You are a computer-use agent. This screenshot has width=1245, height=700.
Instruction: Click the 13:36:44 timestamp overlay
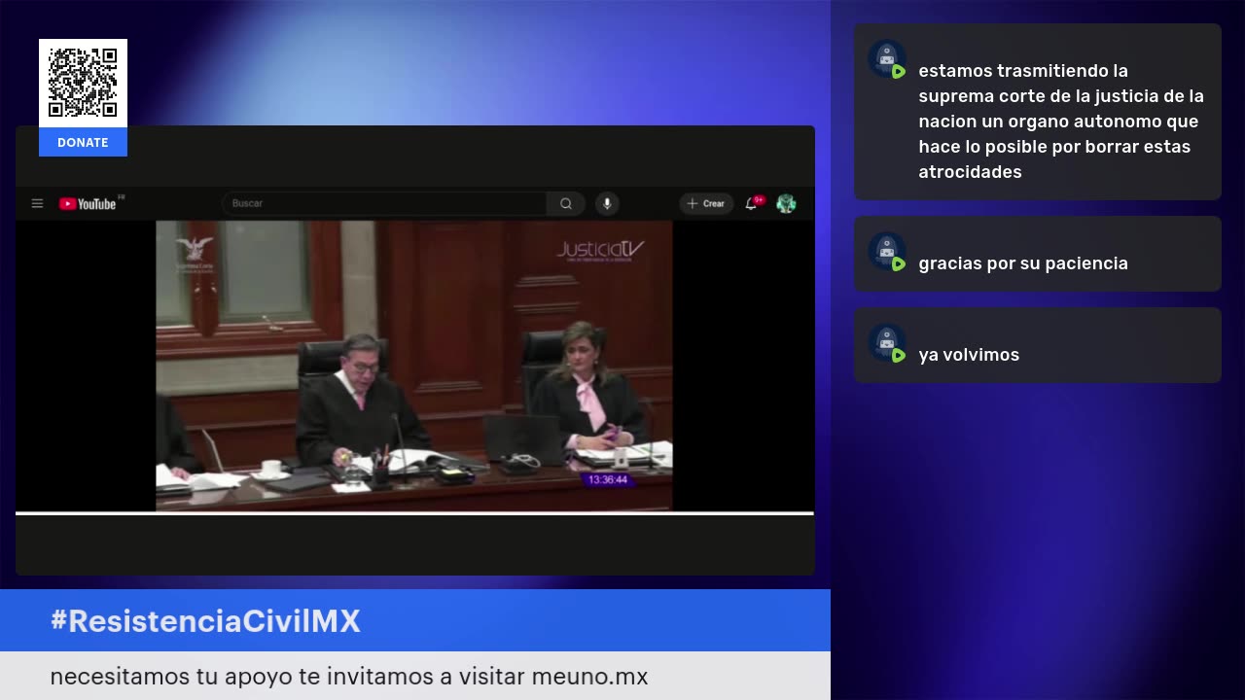608,479
